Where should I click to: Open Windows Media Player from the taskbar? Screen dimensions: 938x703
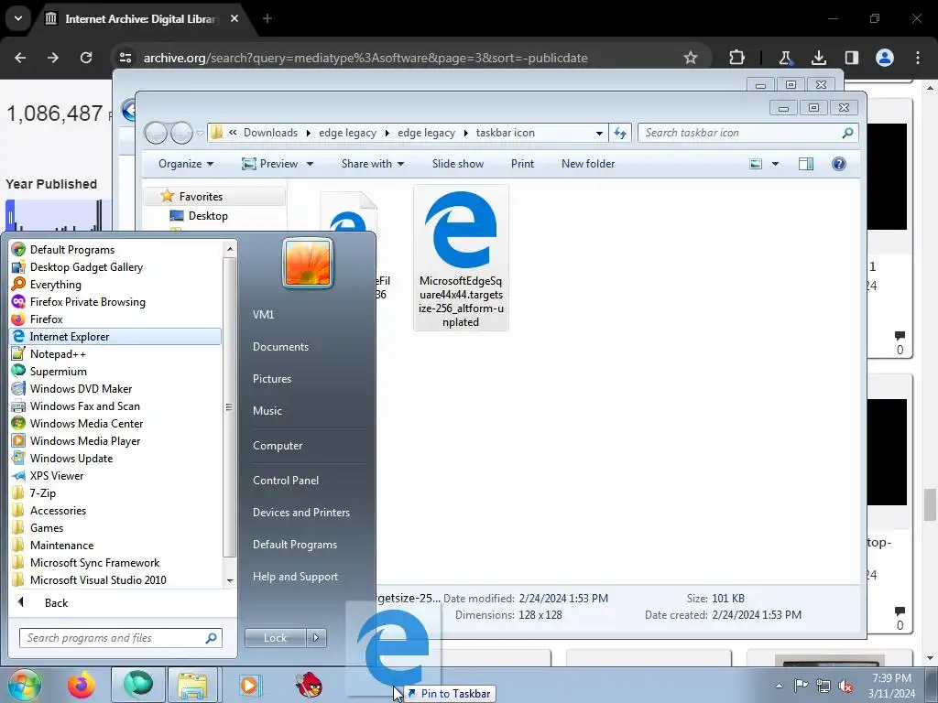249,685
